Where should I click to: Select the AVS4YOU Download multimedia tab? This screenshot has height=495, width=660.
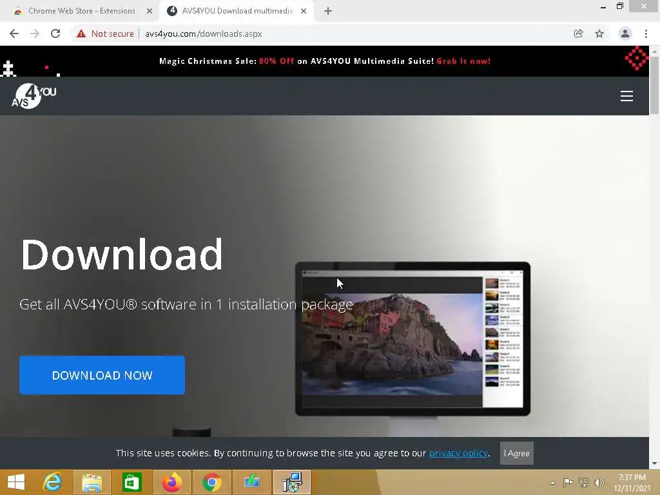coord(237,11)
